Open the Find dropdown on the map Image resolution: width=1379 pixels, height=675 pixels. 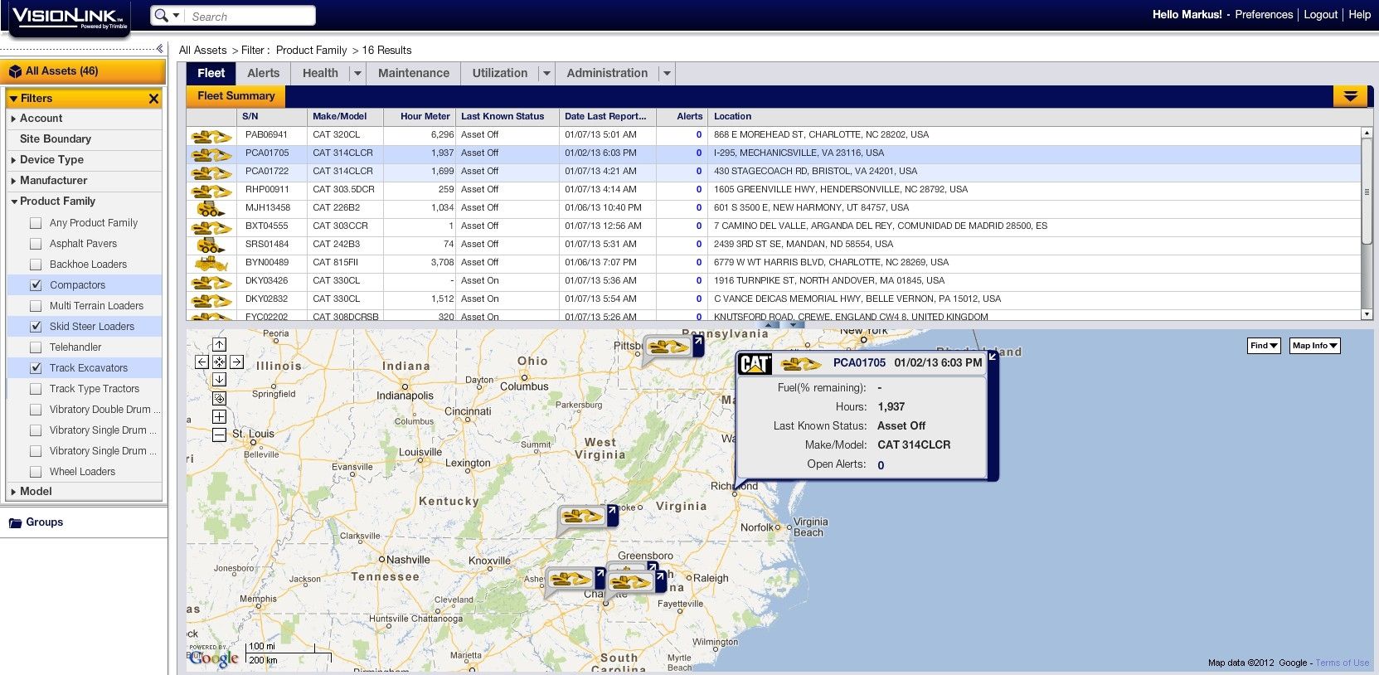click(x=1264, y=346)
